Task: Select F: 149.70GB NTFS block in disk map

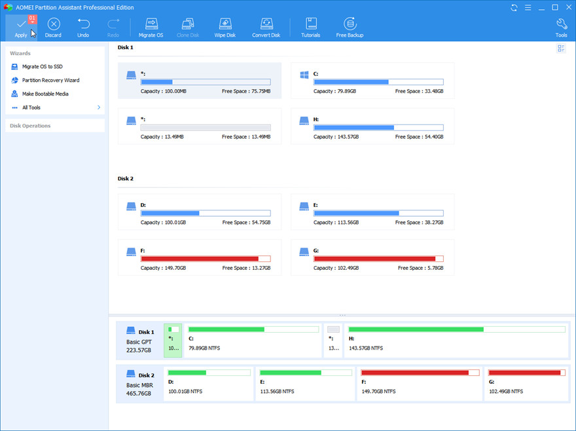Action: coord(420,384)
